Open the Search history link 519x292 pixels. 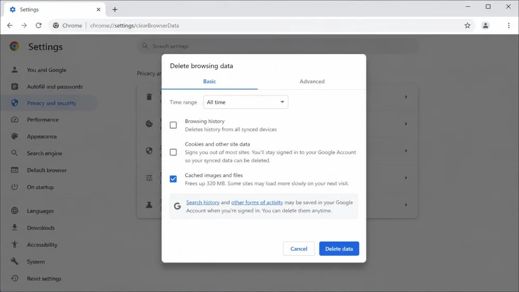click(x=202, y=202)
